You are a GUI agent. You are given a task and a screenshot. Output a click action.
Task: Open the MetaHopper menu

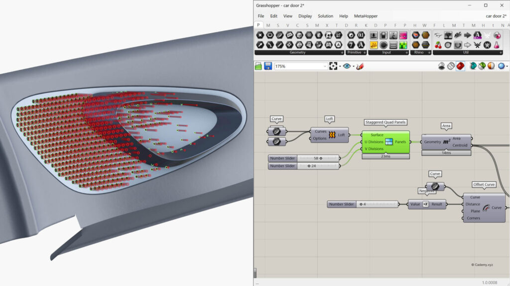(x=366, y=16)
